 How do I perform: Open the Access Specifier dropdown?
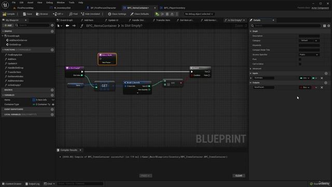coord(309,55)
